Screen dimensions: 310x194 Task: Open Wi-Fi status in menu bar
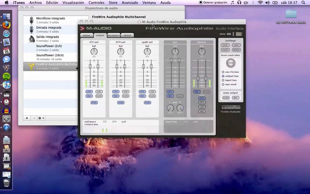click(x=260, y=3)
